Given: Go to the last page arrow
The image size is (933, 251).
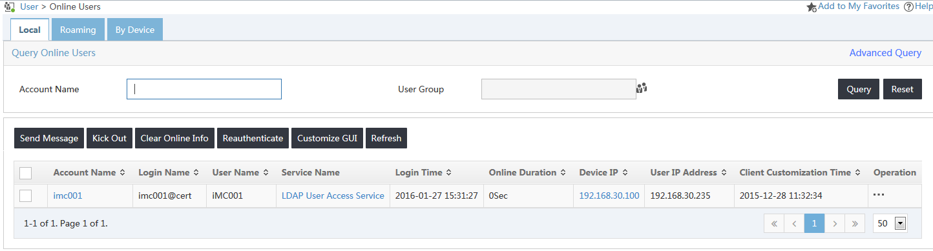Looking at the screenshot, I should (855, 224).
